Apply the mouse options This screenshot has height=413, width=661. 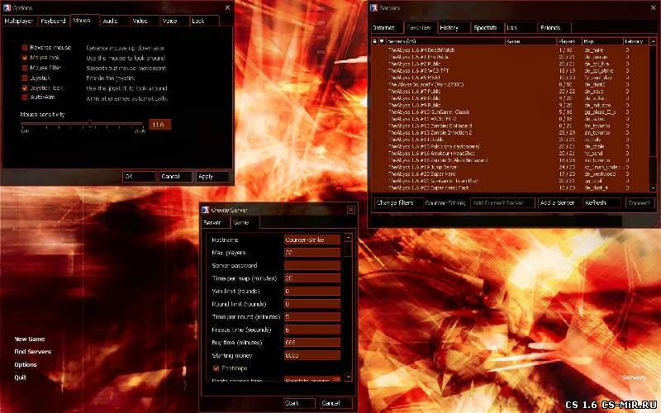(x=212, y=177)
